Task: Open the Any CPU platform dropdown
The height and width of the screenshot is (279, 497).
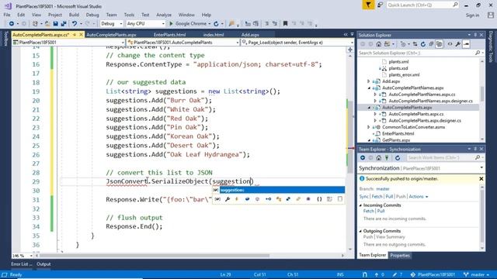Action: point(146,24)
